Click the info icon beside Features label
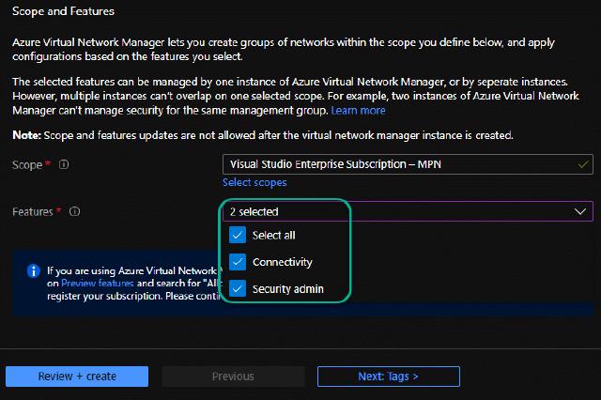This screenshot has height=400, width=601. pos(75,212)
